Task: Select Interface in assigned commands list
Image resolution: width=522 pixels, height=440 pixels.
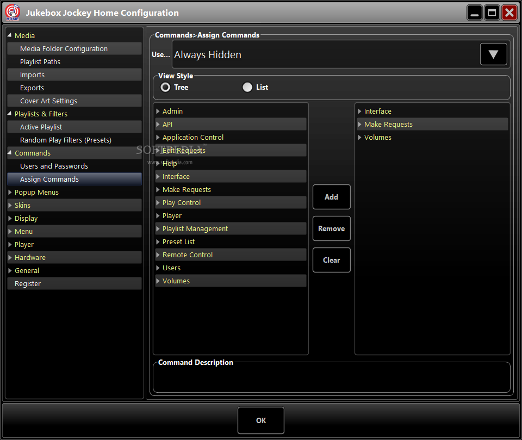Action: [432, 111]
